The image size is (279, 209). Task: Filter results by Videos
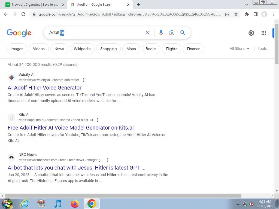[x=39, y=49]
